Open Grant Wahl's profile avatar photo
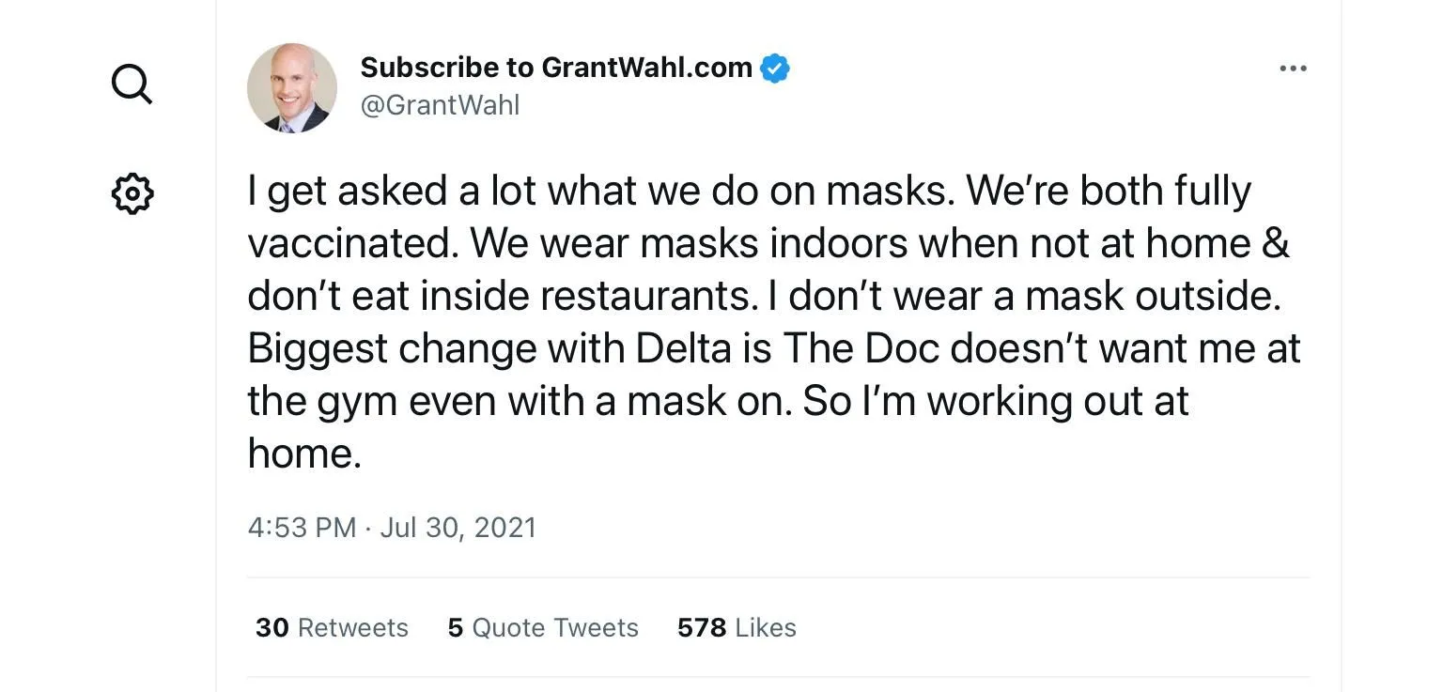 pos(292,88)
